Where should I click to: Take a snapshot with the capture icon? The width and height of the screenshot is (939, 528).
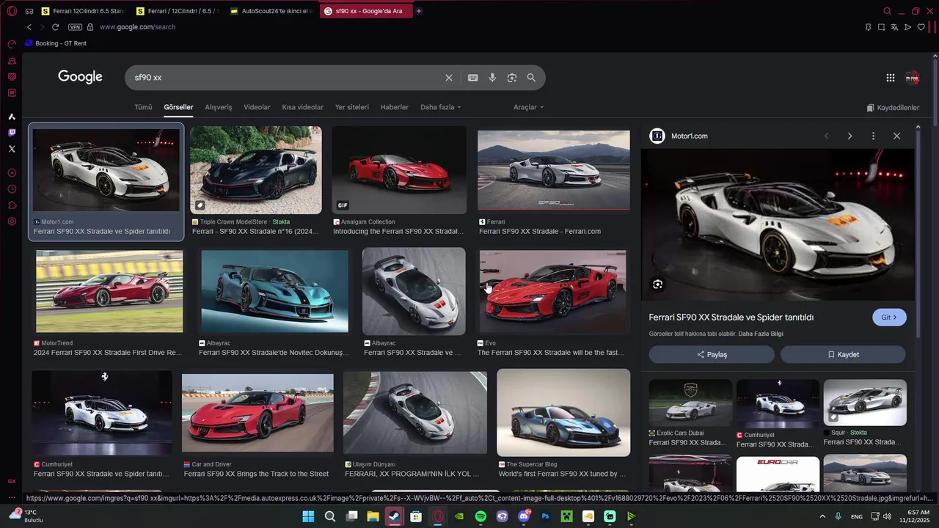(881, 27)
